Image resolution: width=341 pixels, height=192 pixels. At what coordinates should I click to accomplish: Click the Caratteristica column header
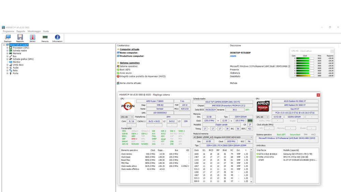(123, 46)
